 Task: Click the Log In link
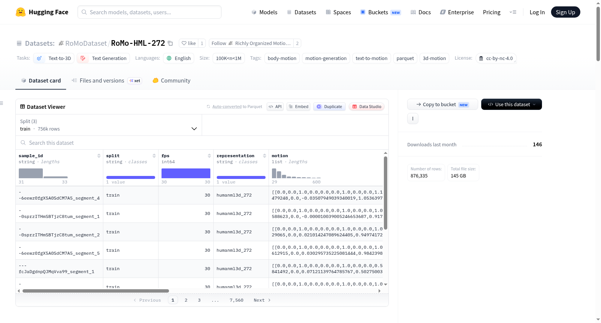(537, 12)
